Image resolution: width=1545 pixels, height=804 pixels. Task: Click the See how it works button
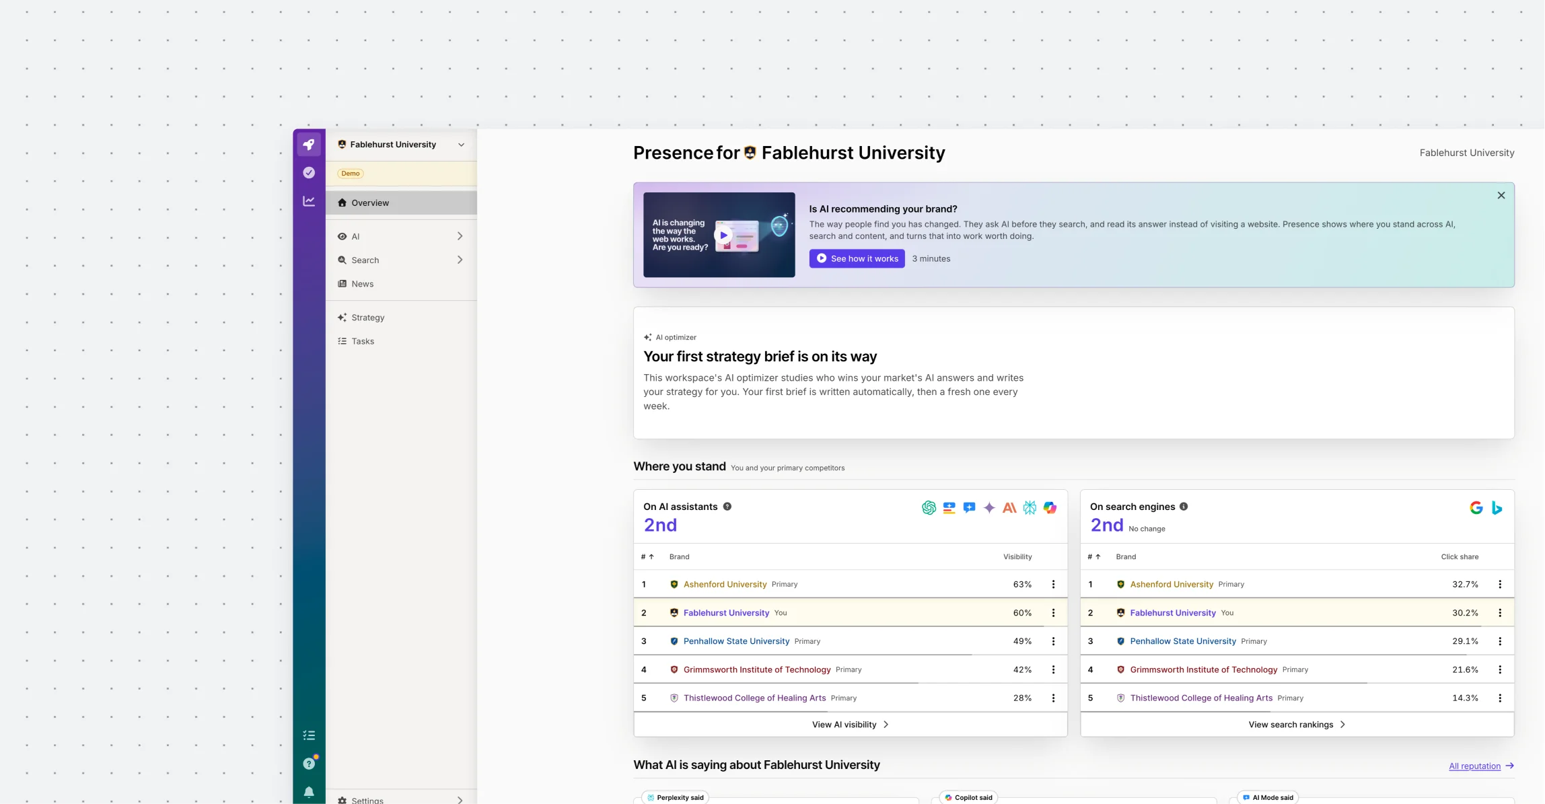(857, 258)
